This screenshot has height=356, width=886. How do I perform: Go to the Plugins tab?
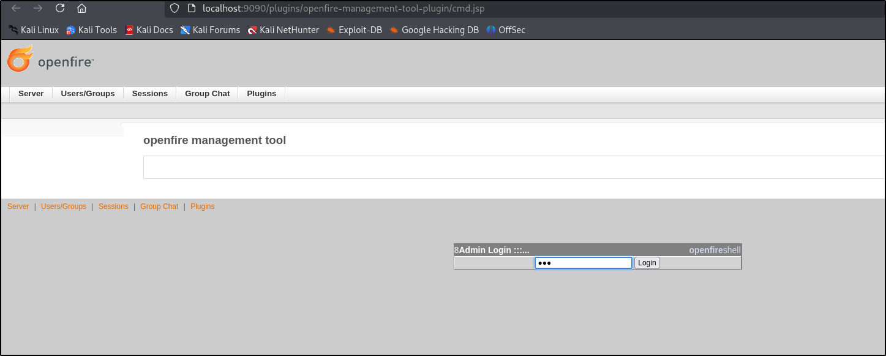pos(261,94)
